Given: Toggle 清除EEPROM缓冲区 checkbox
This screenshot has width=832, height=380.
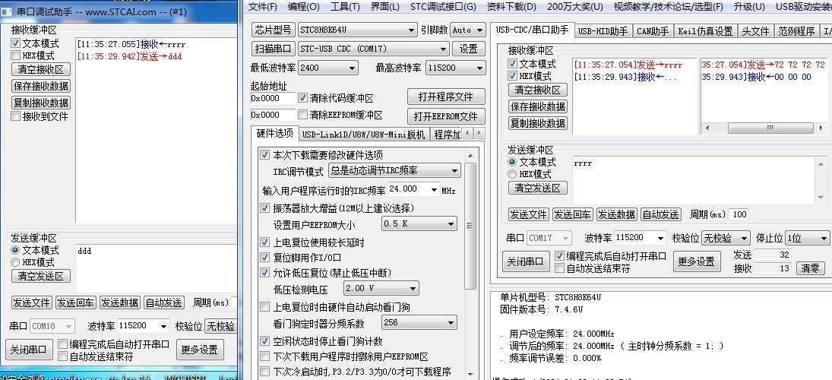Looking at the screenshot, I should (x=302, y=115).
